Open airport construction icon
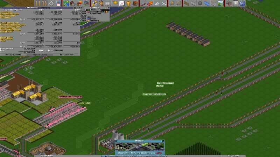The width and height of the screenshot is (280, 157). coord(213,3)
